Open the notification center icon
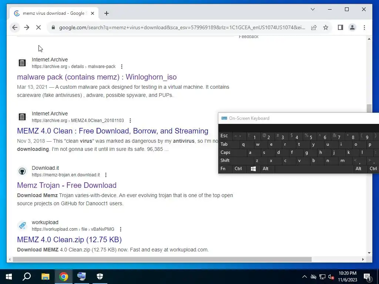379x284 pixels. [x=367, y=277]
